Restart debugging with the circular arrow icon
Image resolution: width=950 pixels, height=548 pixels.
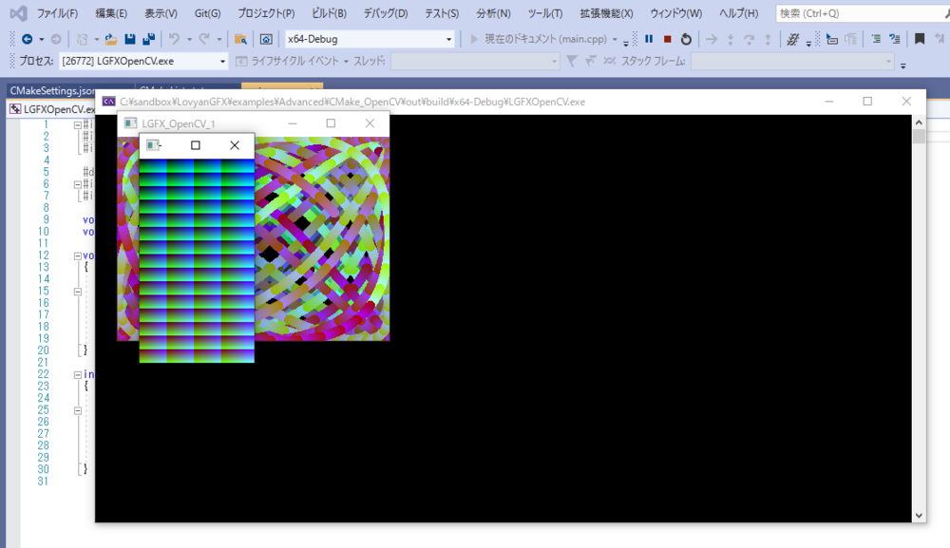point(686,39)
